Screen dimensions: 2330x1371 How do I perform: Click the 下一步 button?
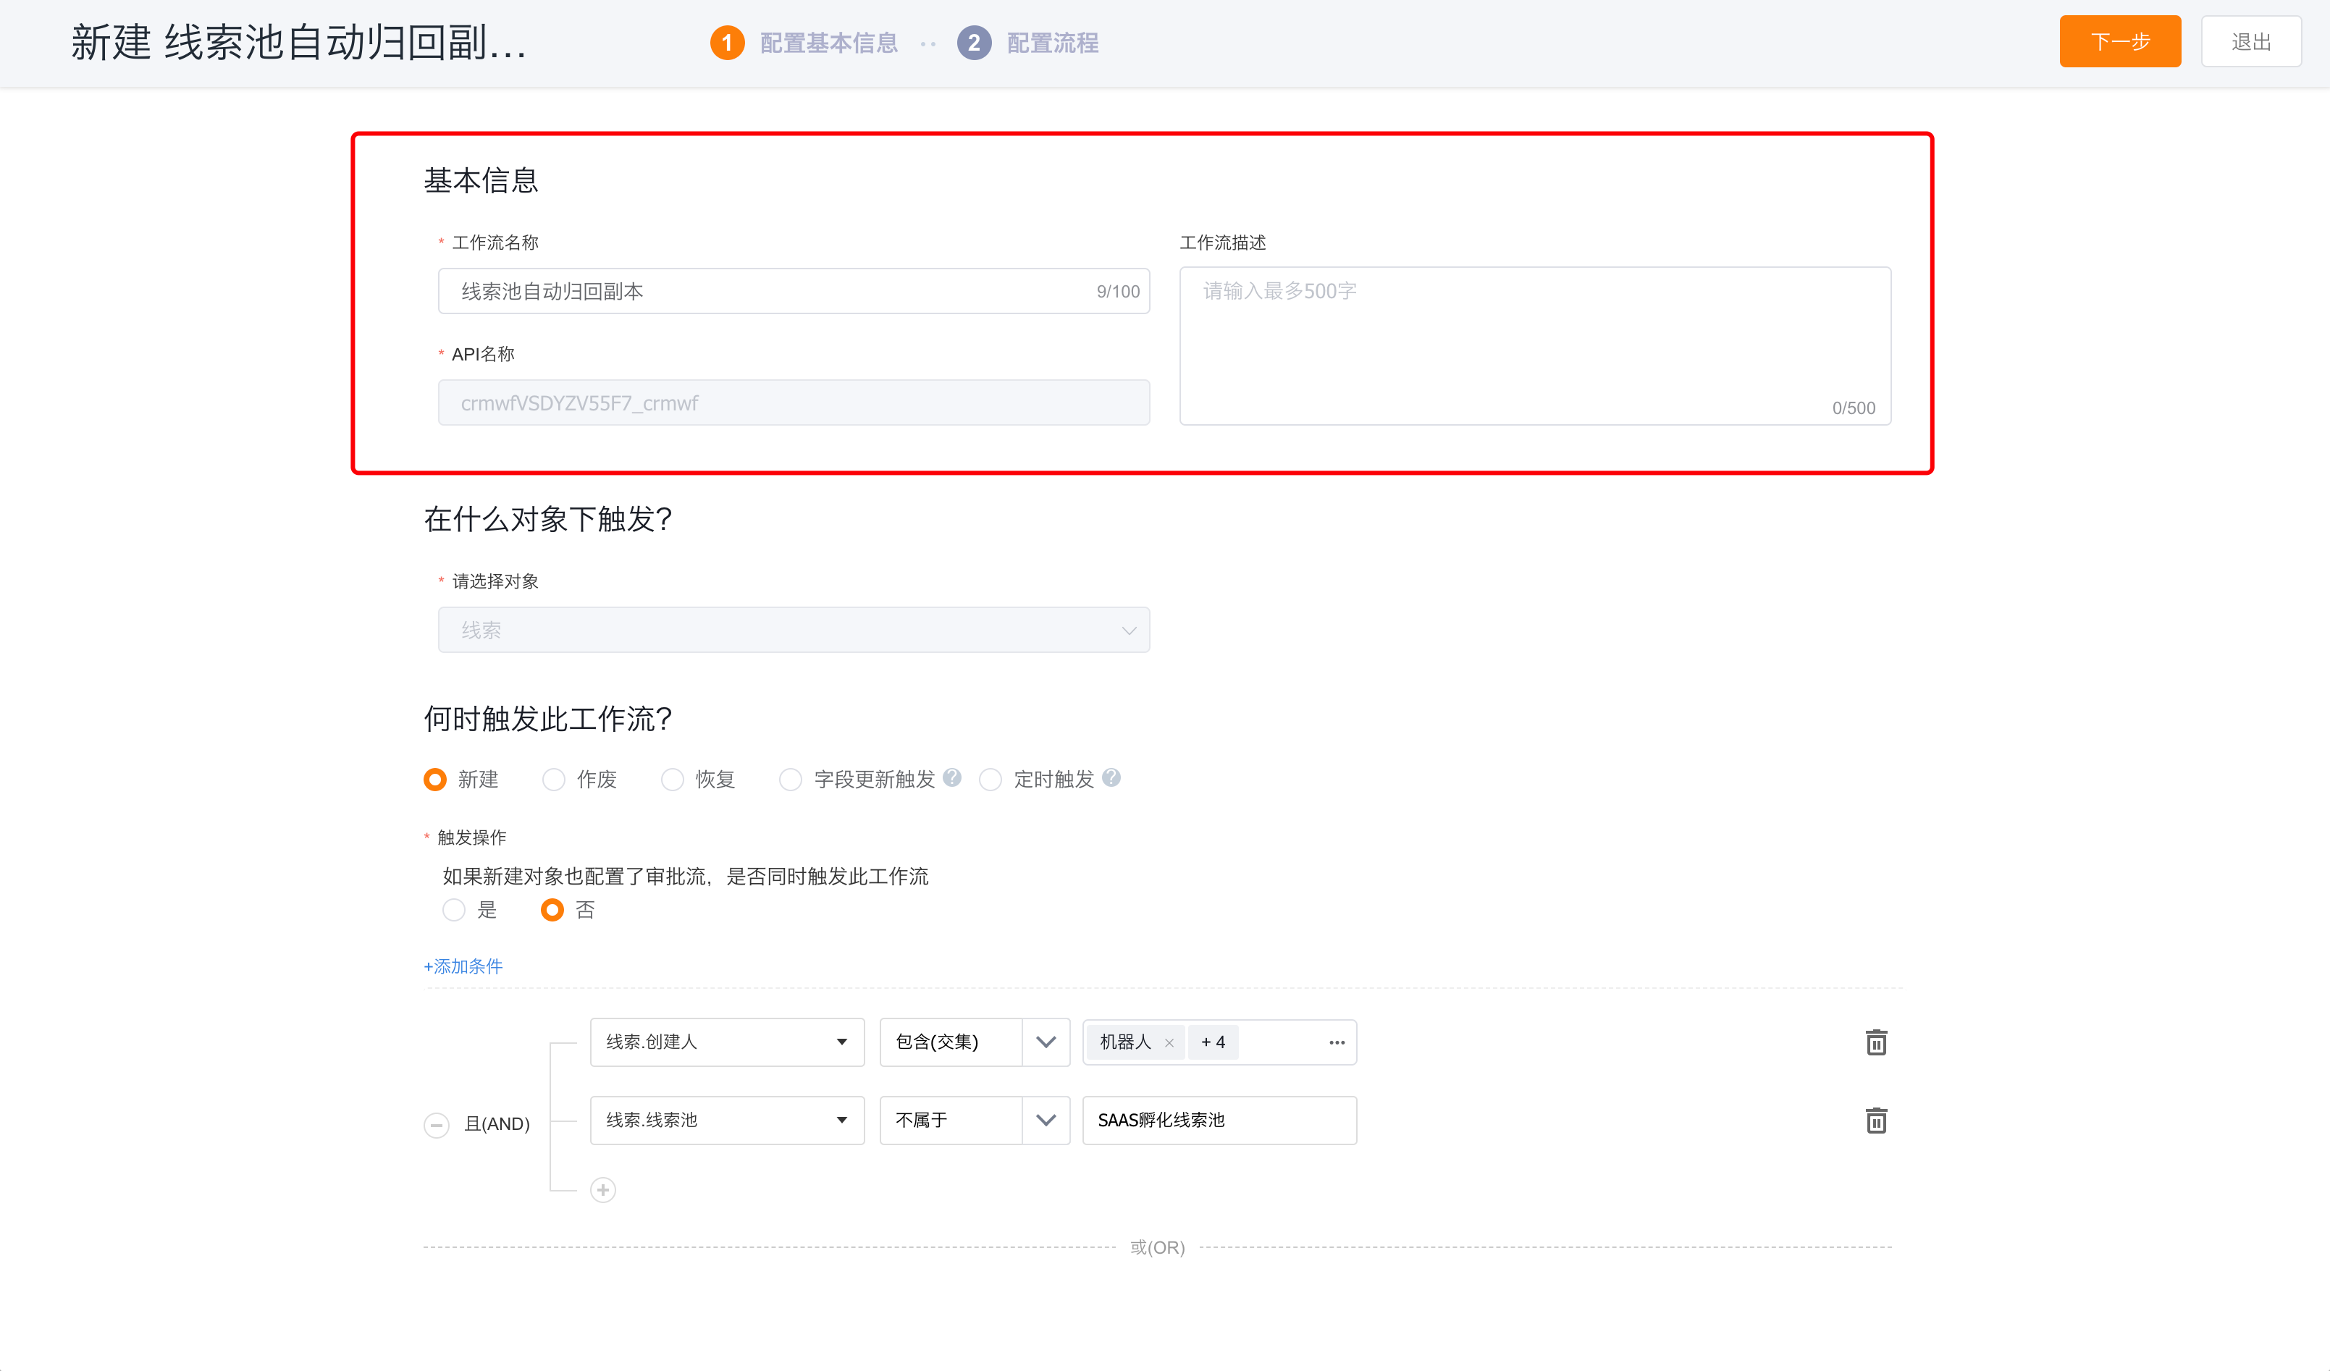[2119, 41]
